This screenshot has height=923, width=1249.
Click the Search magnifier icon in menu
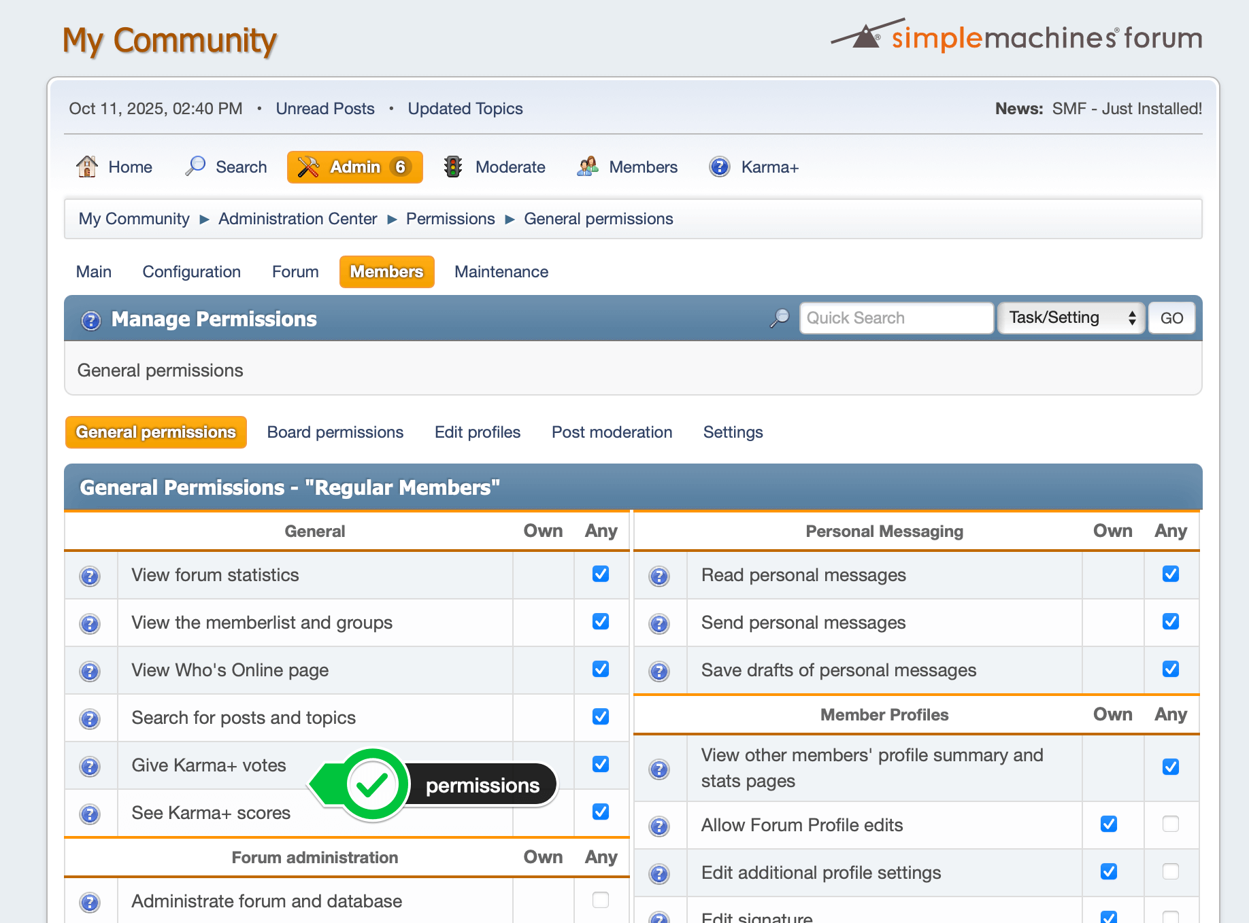(195, 167)
